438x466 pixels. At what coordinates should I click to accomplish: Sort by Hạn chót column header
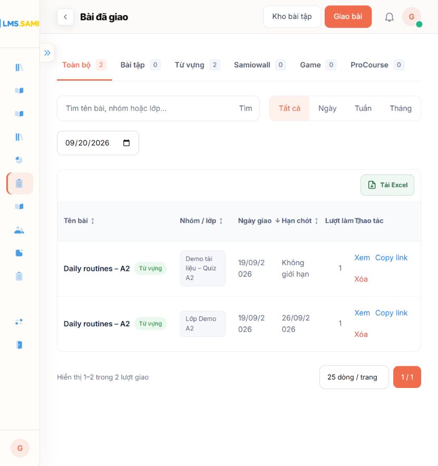[299, 221]
